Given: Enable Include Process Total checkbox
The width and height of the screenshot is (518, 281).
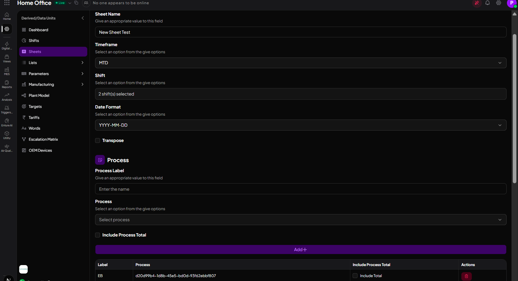Looking at the screenshot, I should click(97, 235).
